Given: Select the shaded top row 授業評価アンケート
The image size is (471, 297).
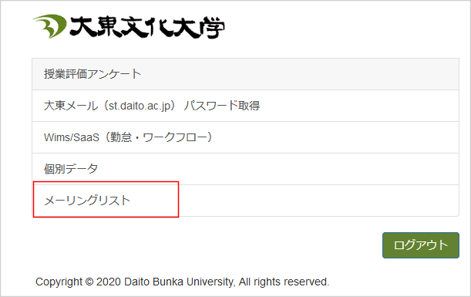Looking at the screenshot, I should [245, 74].
